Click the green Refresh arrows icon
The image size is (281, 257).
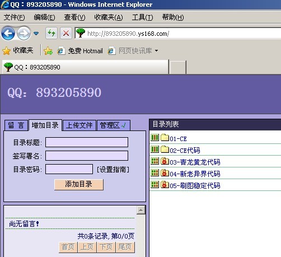51,33
